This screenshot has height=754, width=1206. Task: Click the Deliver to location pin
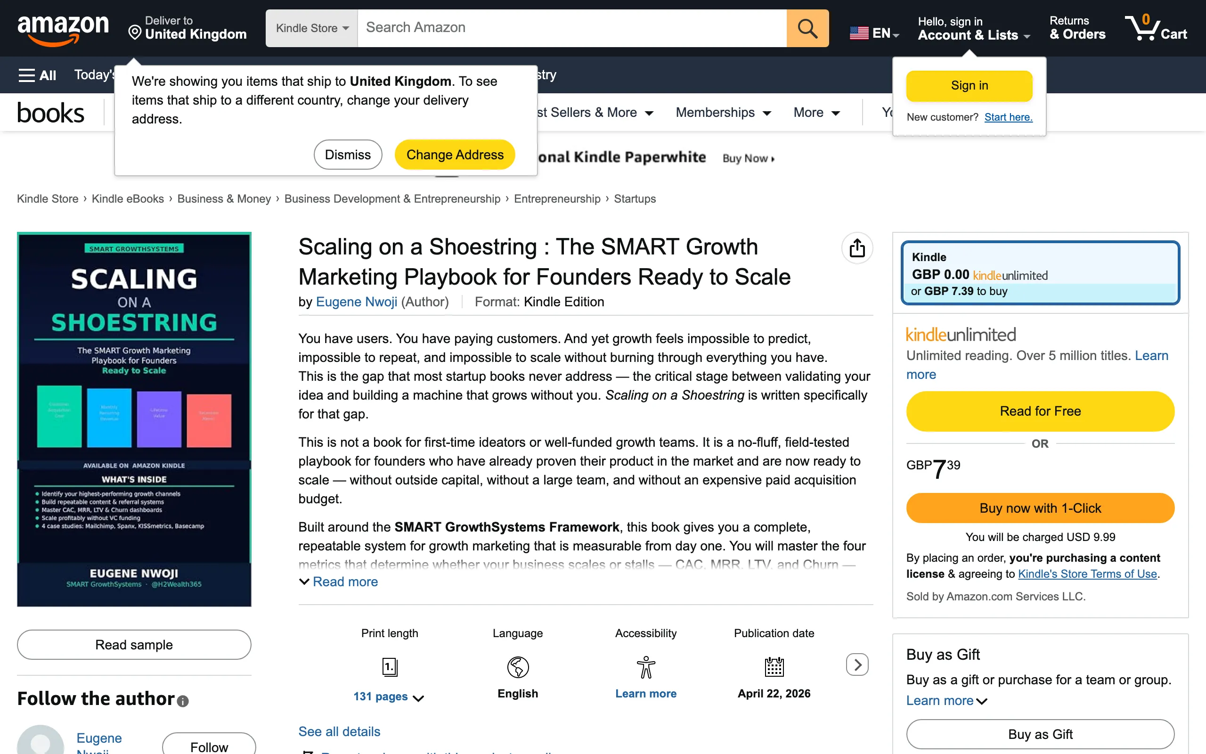(135, 33)
